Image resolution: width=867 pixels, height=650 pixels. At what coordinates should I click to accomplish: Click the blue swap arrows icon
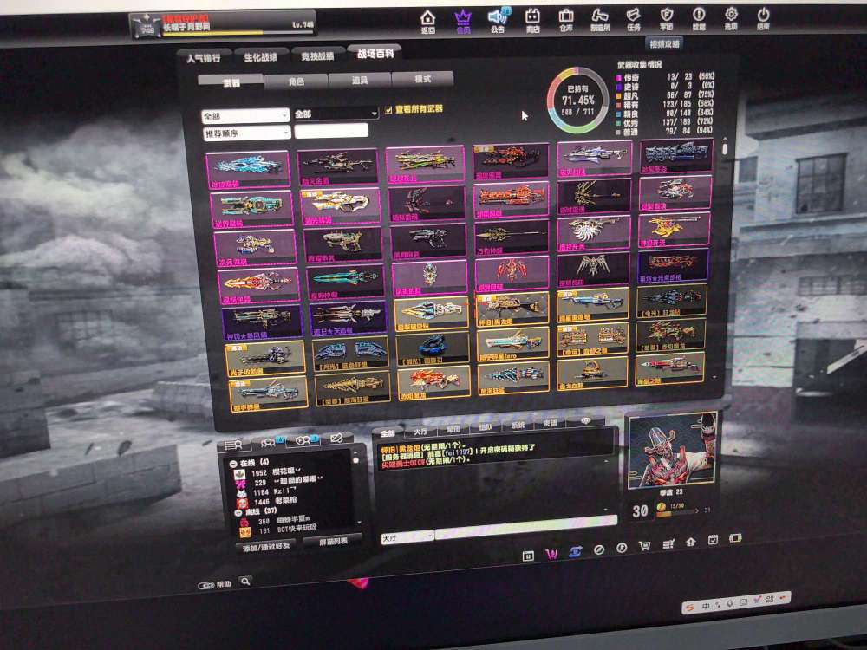pyautogui.click(x=575, y=551)
